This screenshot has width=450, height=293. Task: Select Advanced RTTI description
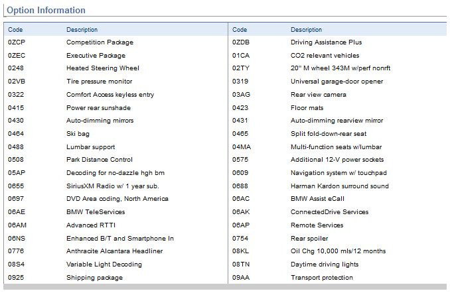pyautogui.click(x=91, y=225)
